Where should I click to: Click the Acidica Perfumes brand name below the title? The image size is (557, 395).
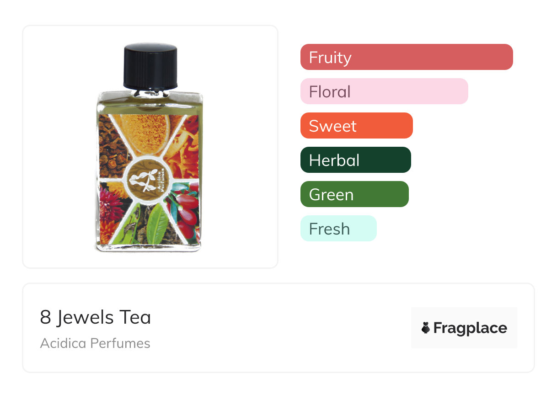click(x=95, y=343)
